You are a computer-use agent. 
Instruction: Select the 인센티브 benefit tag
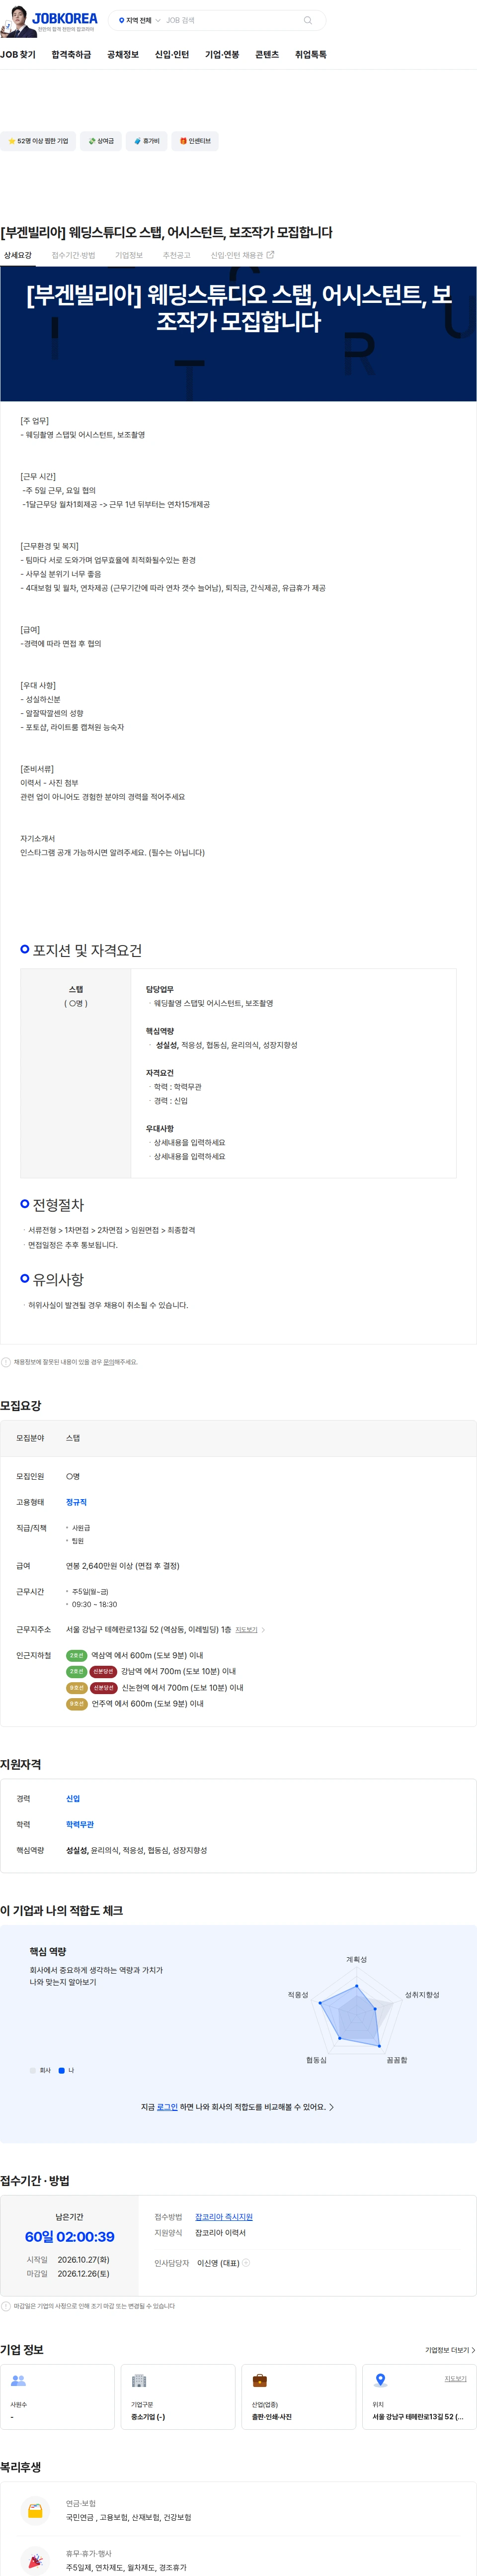point(195,141)
